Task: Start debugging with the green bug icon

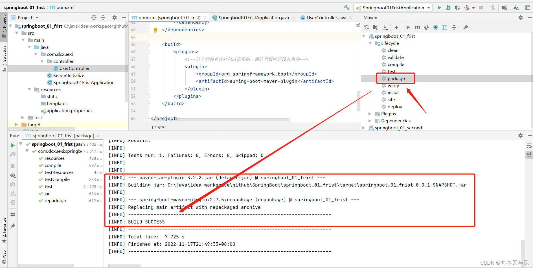Action: click(448, 8)
